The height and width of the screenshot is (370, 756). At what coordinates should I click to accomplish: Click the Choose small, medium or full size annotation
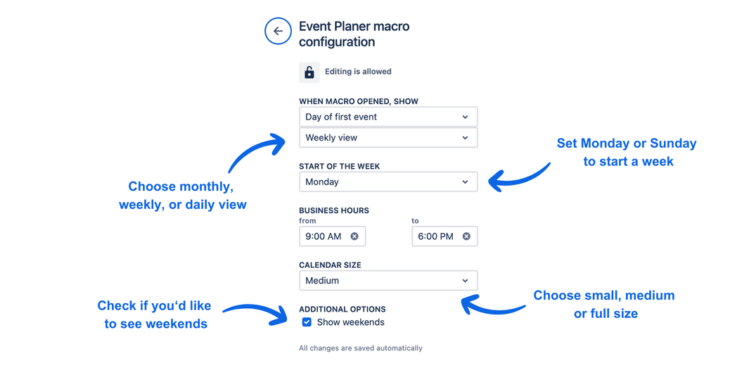pos(605,305)
